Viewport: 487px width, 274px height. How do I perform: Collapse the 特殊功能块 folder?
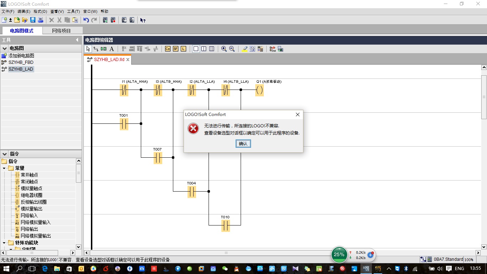pos(4,243)
